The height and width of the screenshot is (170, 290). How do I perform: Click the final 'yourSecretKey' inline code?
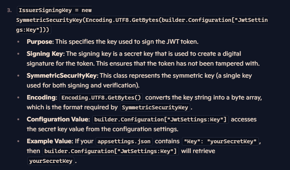click(51, 161)
